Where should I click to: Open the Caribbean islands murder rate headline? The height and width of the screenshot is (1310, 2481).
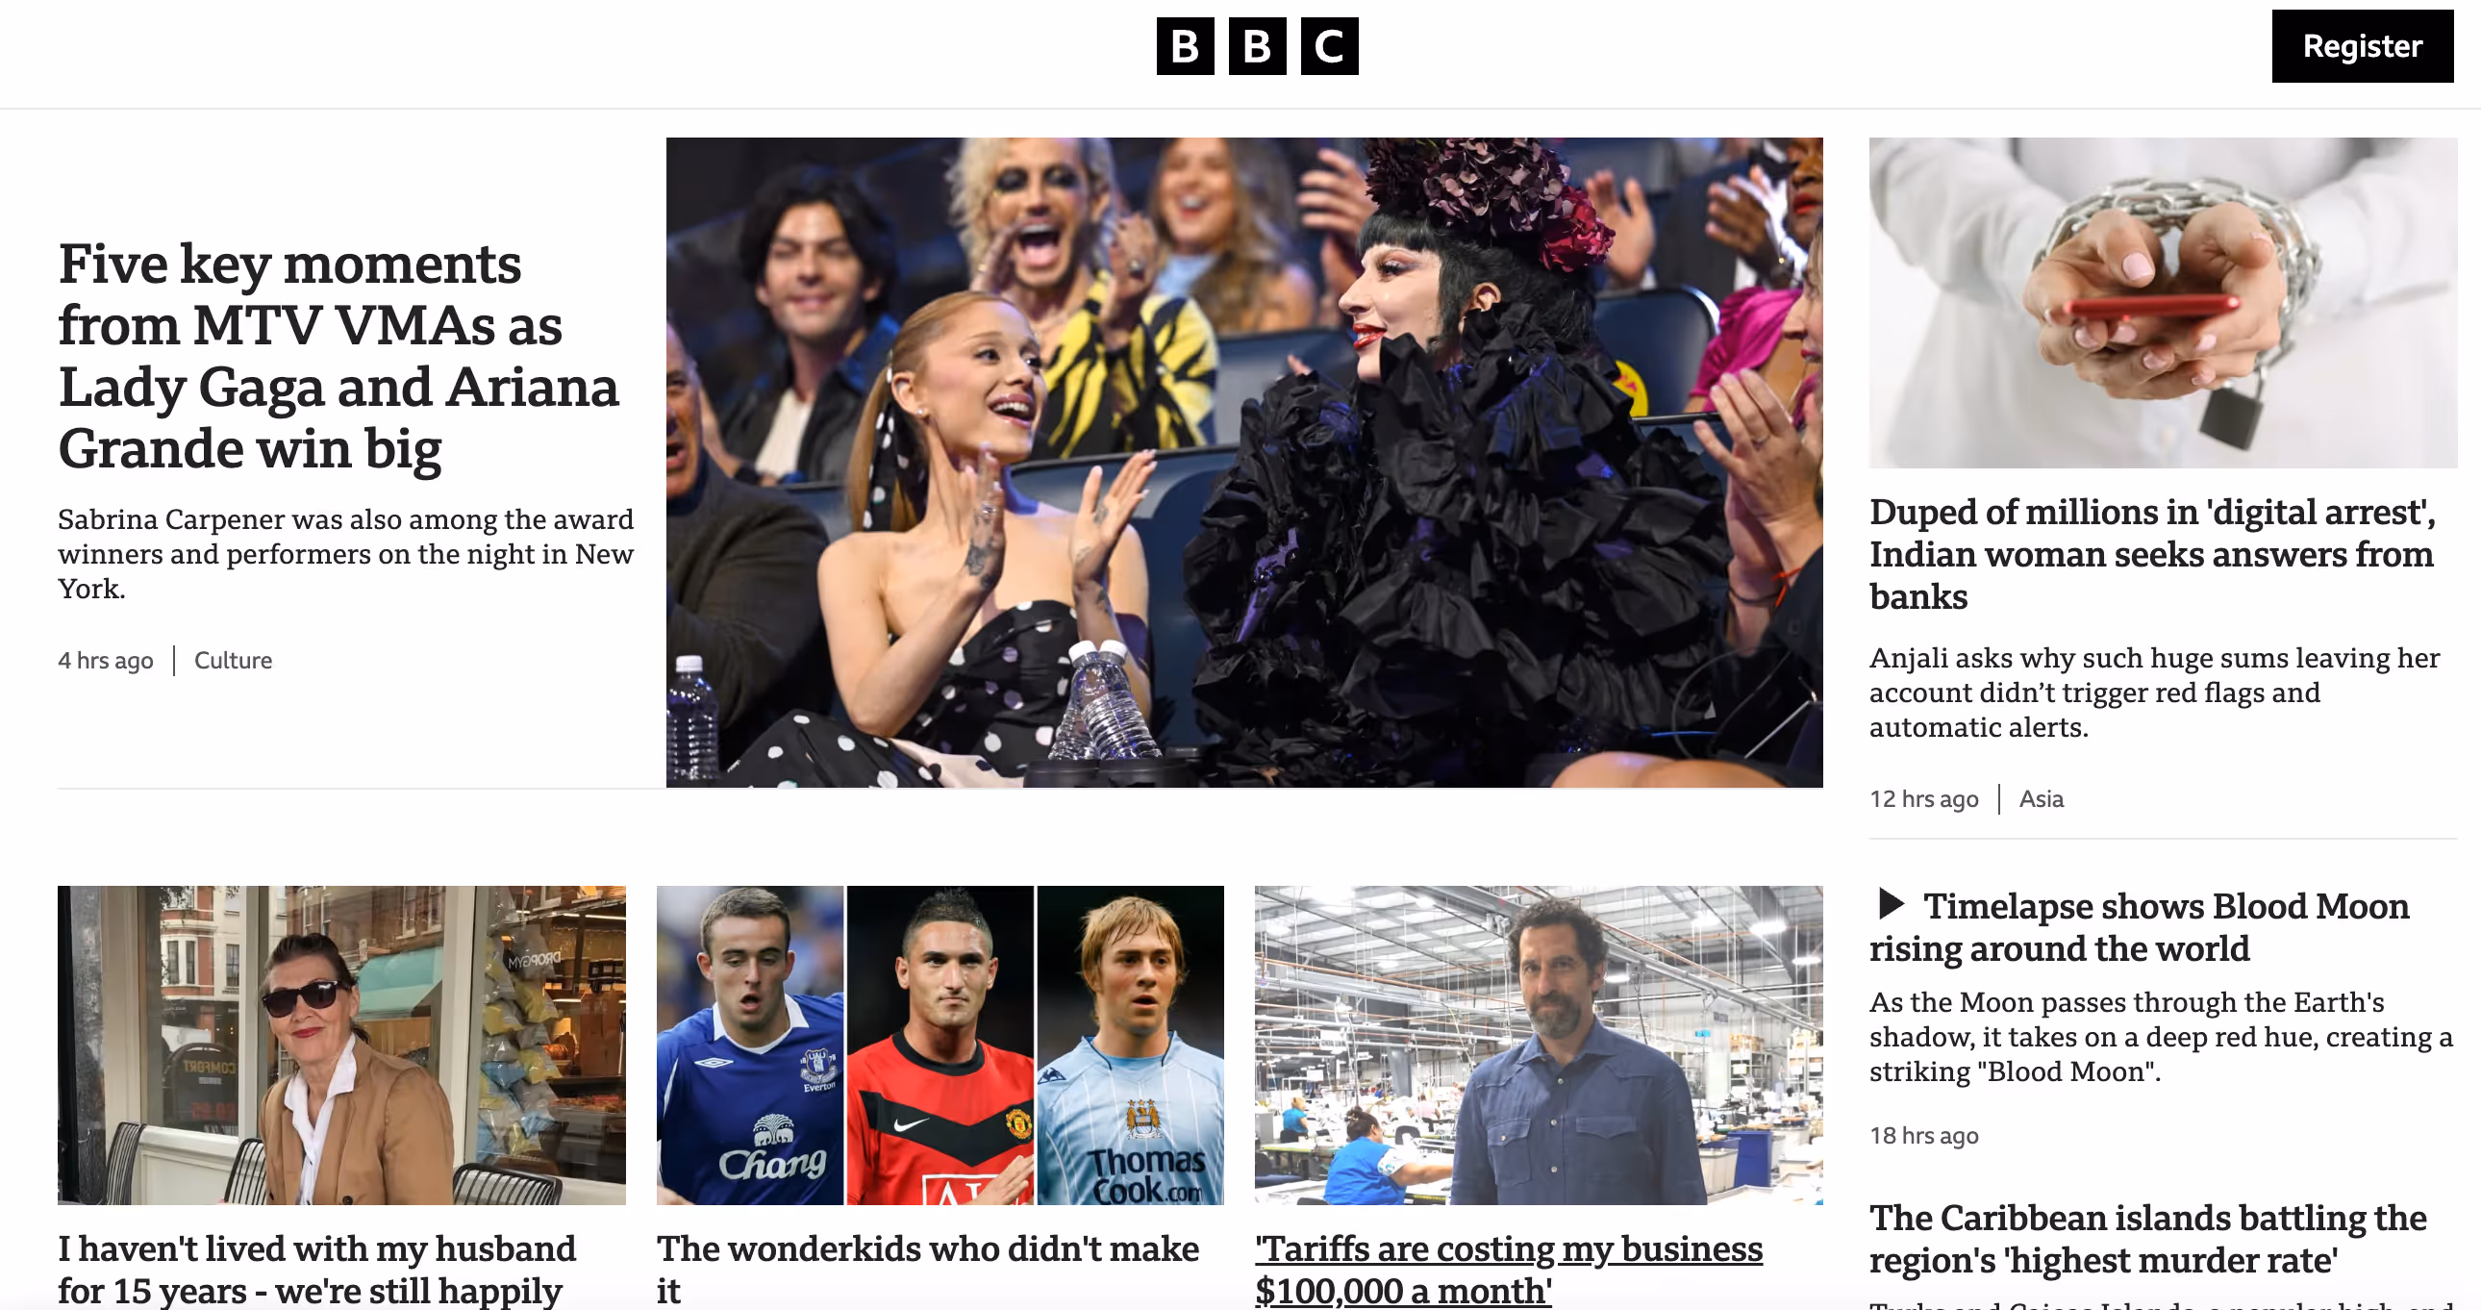coord(2147,1239)
